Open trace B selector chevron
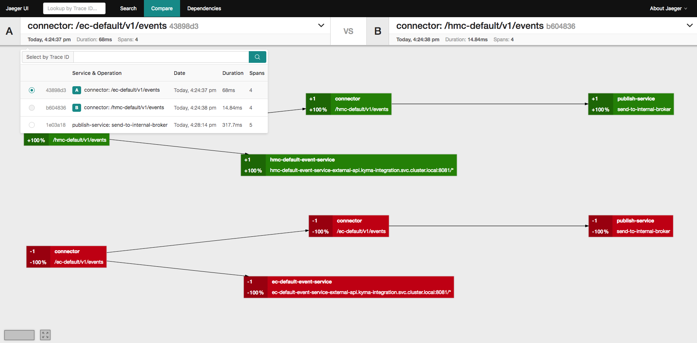Screen dimensions: 697x343 pyautogui.click(x=690, y=25)
